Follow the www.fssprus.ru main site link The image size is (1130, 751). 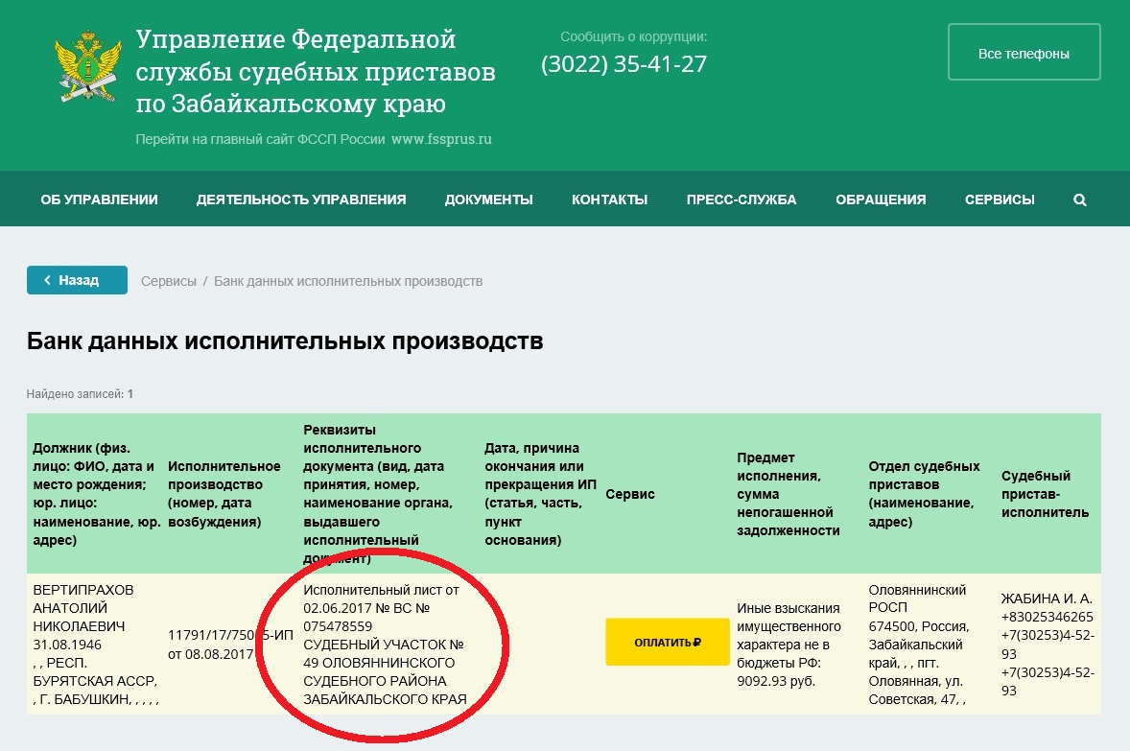pos(442,139)
